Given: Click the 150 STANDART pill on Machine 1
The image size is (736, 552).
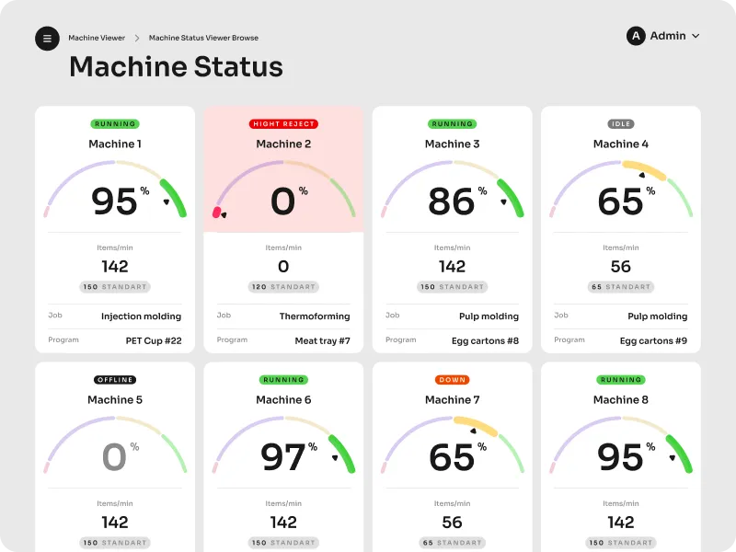Looking at the screenshot, I should pos(115,287).
